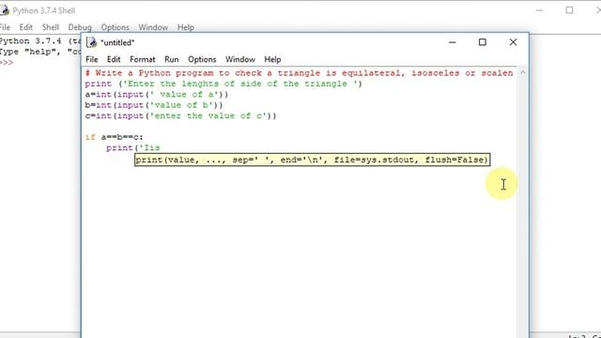This screenshot has width=601, height=338.
Task: Click the line 'Enter the lenghts of side'
Action: tap(223, 84)
